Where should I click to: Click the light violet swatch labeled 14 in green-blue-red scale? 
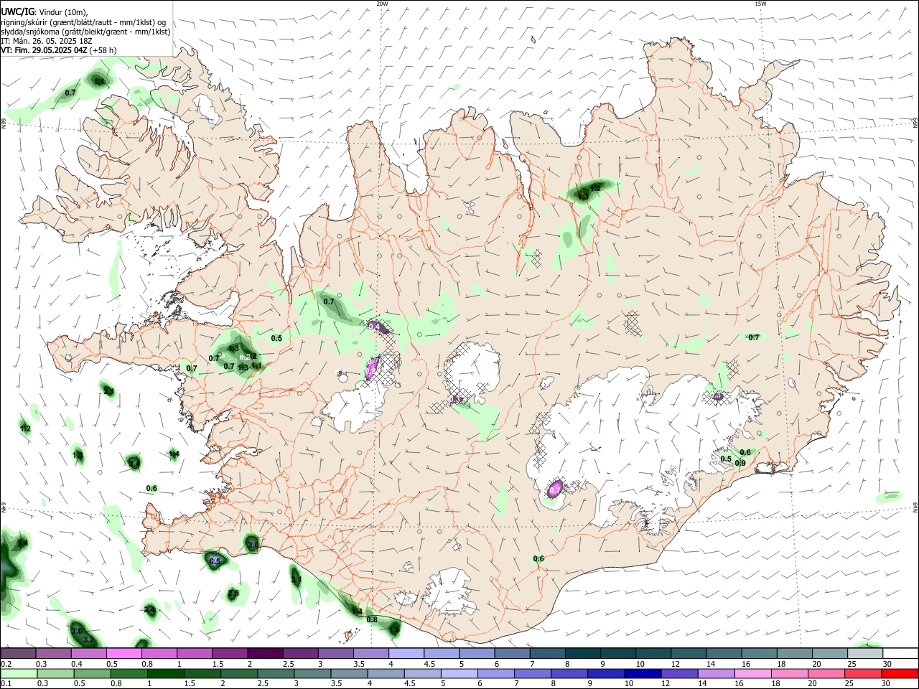click(x=715, y=674)
